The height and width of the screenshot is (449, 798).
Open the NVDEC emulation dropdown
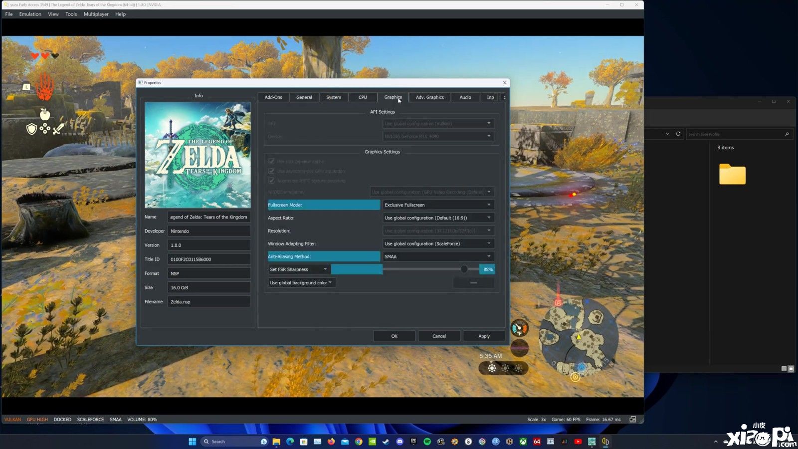pyautogui.click(x=432, y=192)
